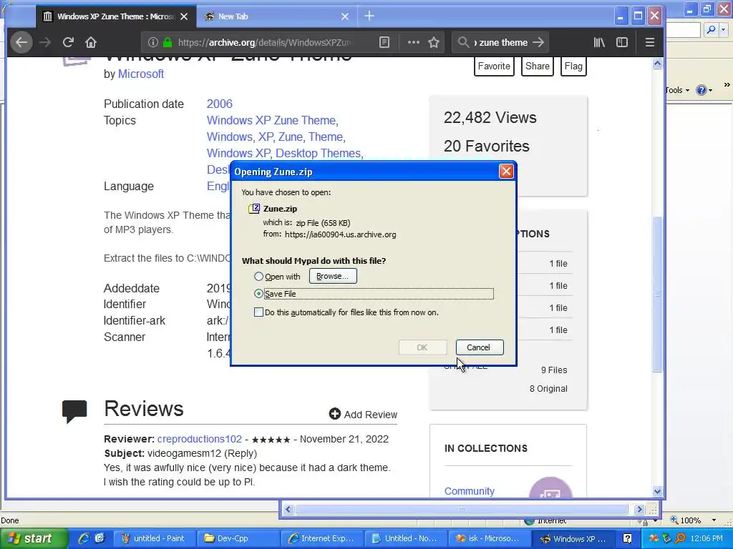733x549 pixels.
Task: Click the search magnifier icon in search box
Action: pos(463,42)
